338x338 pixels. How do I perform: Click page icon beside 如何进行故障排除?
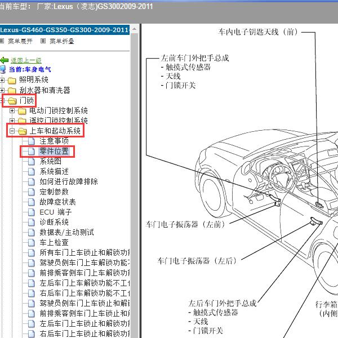click(x=32, y=182)
